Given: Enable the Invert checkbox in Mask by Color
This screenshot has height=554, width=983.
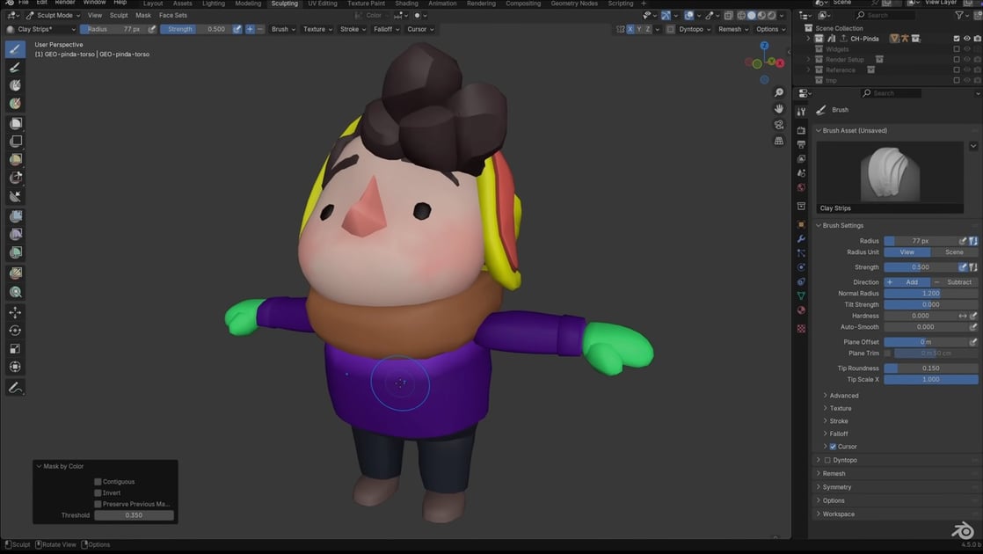Looking at the screenshot, I should 98,492.
